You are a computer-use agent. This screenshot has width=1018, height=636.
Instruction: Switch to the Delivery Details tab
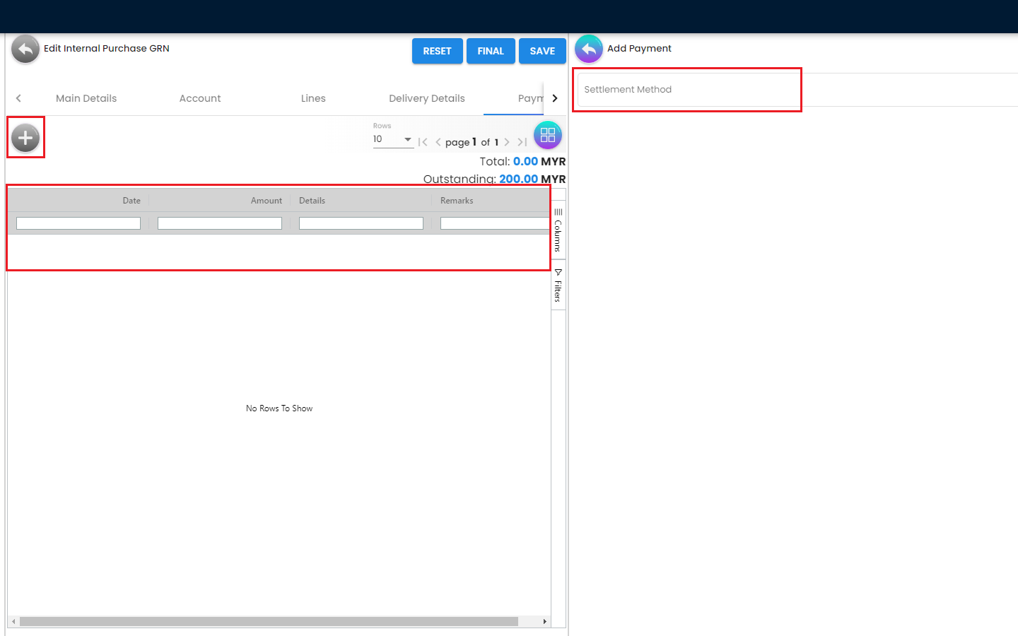pyautogui.click(x=426, y=98)
